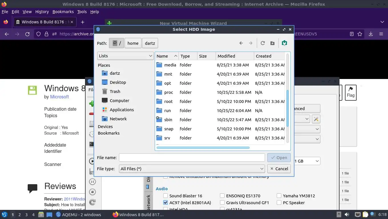Click the Flag icon on Archive page
The width and height of the screenshot is (388, 219).
coord(351,92)
